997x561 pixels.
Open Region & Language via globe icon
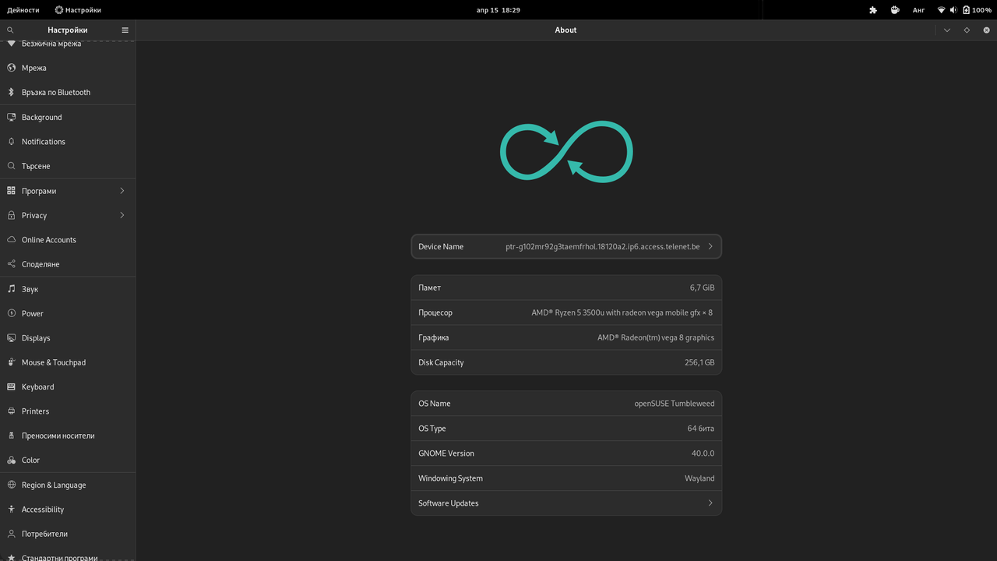[11, 485]
